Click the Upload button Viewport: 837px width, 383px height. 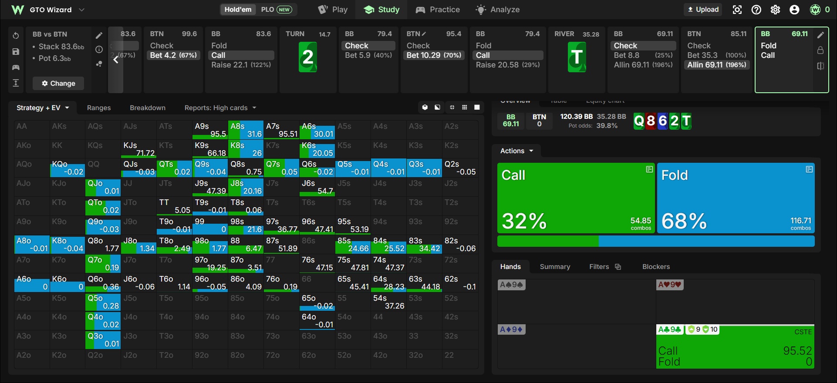(703, 10)
